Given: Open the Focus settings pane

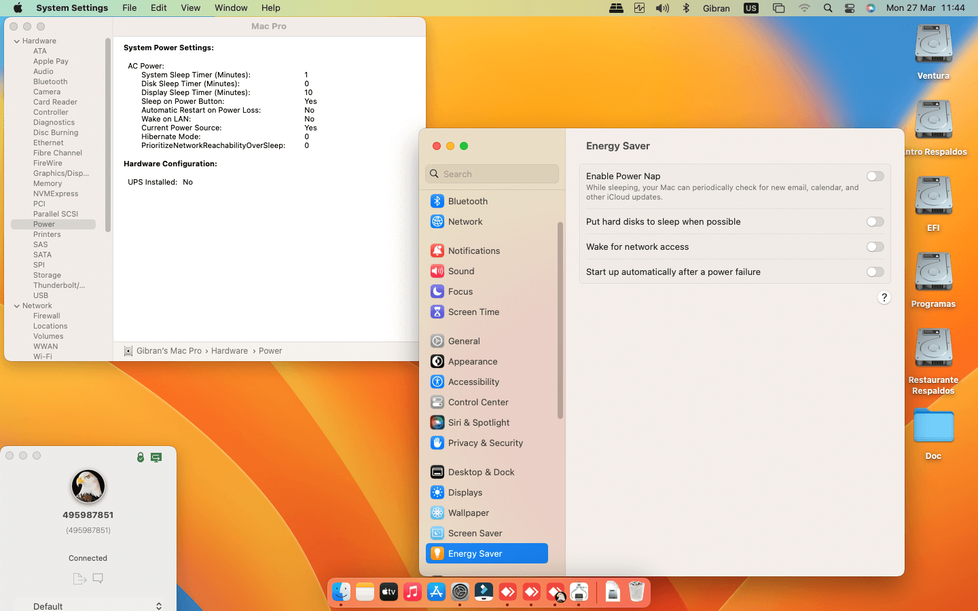Looking at the screenshot, I should 460,292.
